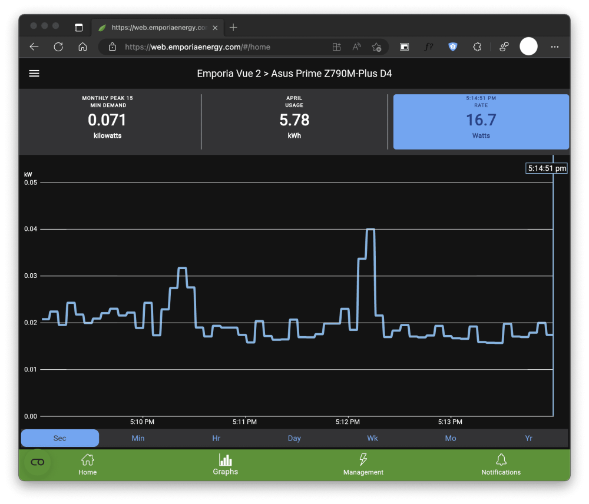Open the Graphs view
The image size is (589, 504).
(x=226, y=465)
